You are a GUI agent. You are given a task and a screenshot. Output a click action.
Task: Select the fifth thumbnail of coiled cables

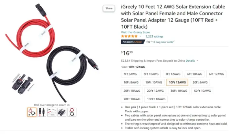point(72,112)
